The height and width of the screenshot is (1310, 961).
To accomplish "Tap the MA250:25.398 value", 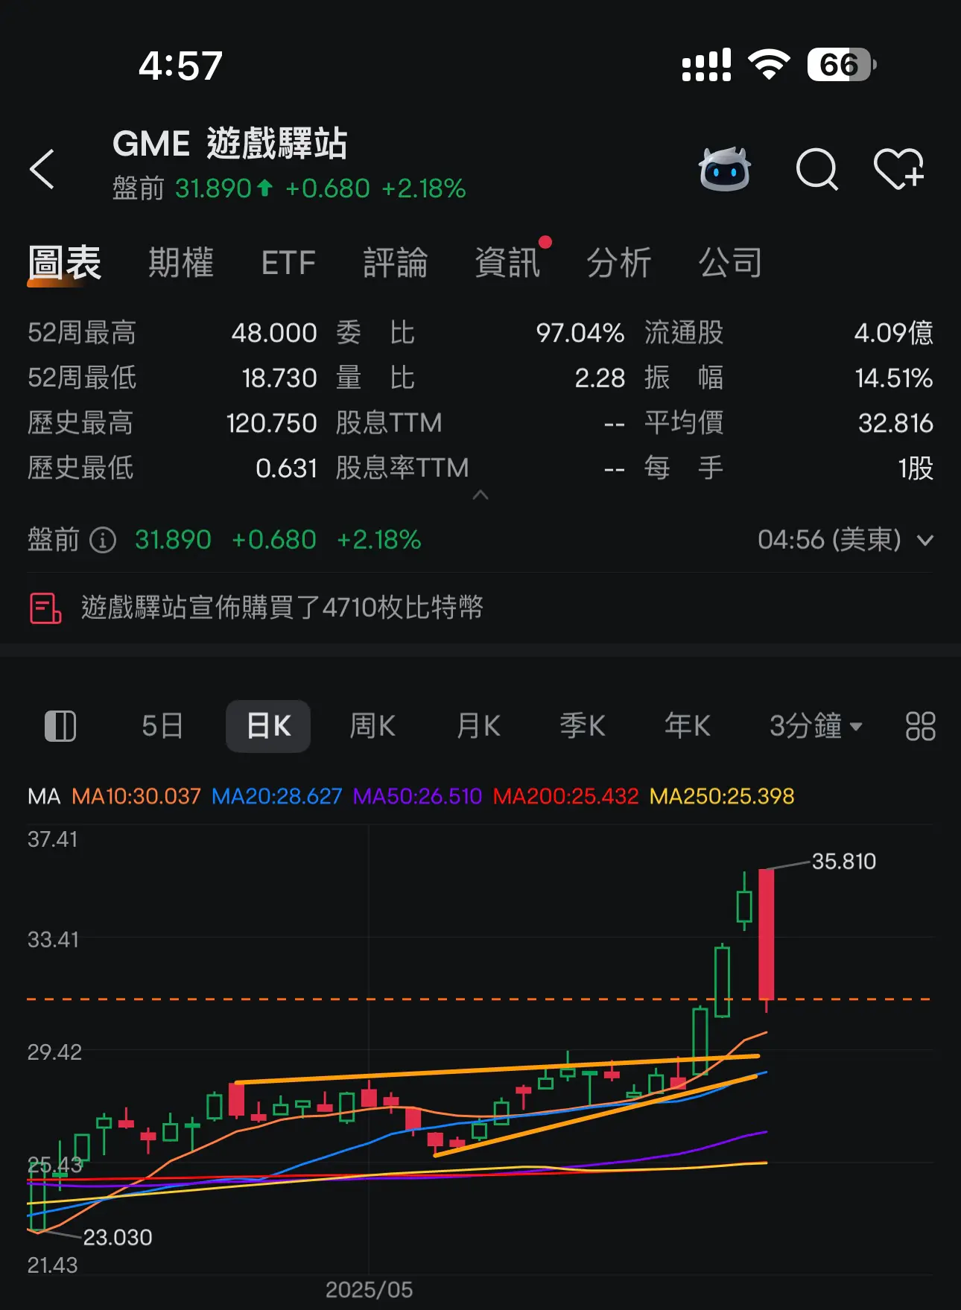I will tap(722, 797).
